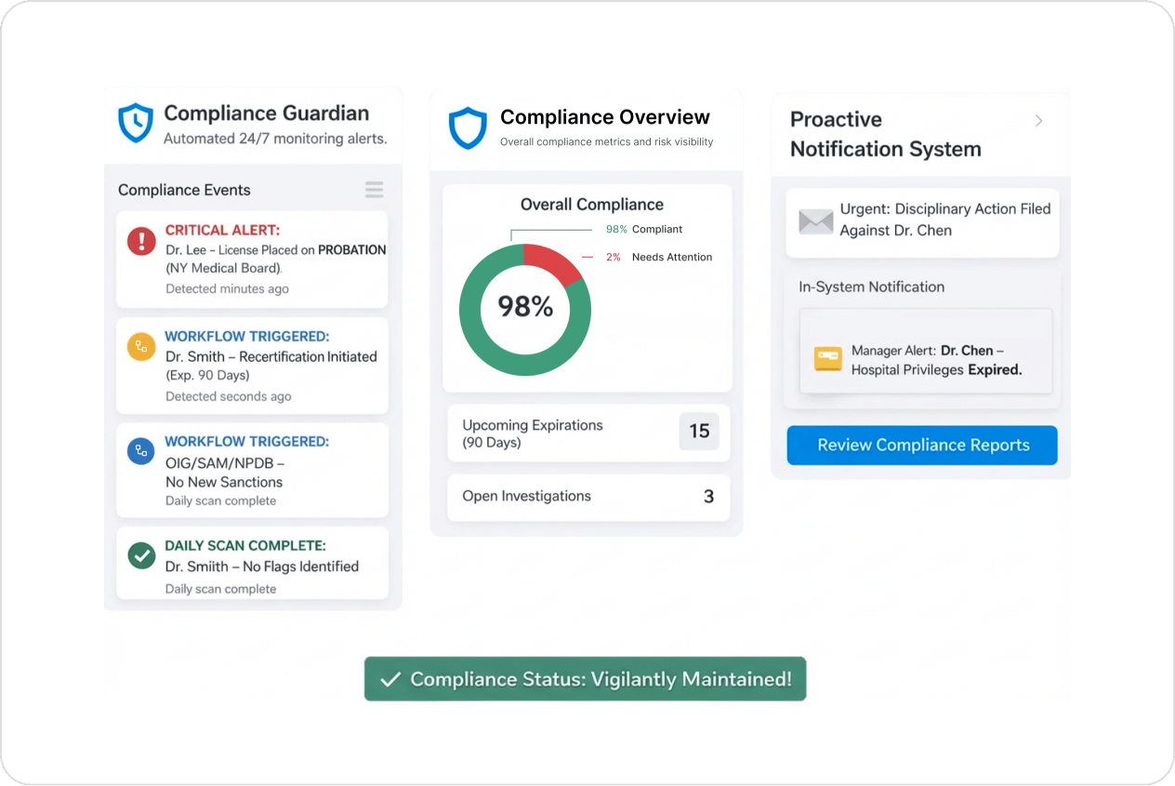Click the In-System Notification section header
Viewport: 1175px width, 786px height.
pyautogui.click(x=871, y=286)
